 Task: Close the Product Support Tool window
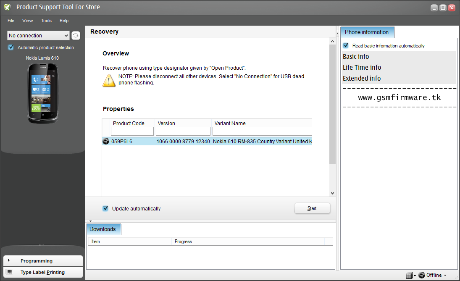pos(452,8)
